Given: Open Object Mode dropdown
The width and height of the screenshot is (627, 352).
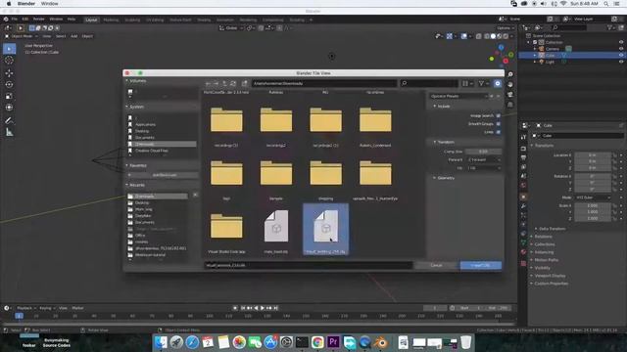Looking at the screenshot, I should pos(21,36).
